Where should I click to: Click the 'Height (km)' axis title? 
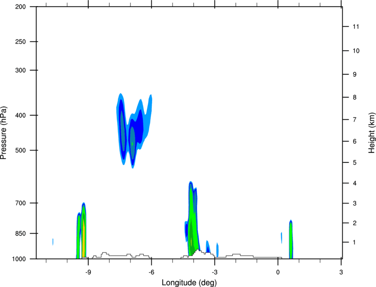click(x=372, y=132)
